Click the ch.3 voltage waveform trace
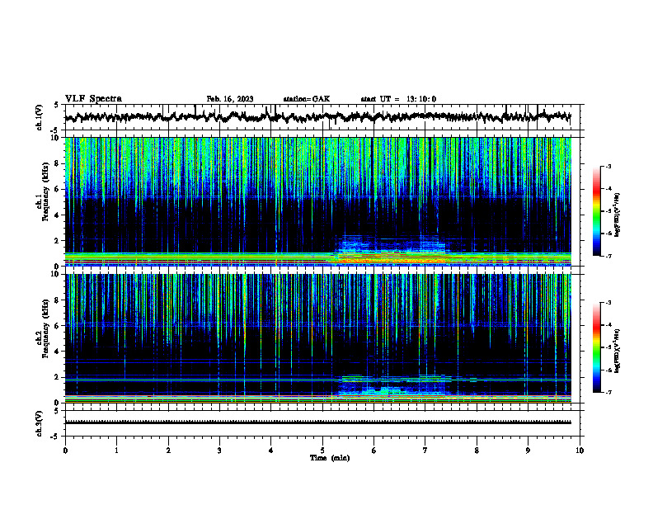The image size is (653, 505). click(317, 422)
